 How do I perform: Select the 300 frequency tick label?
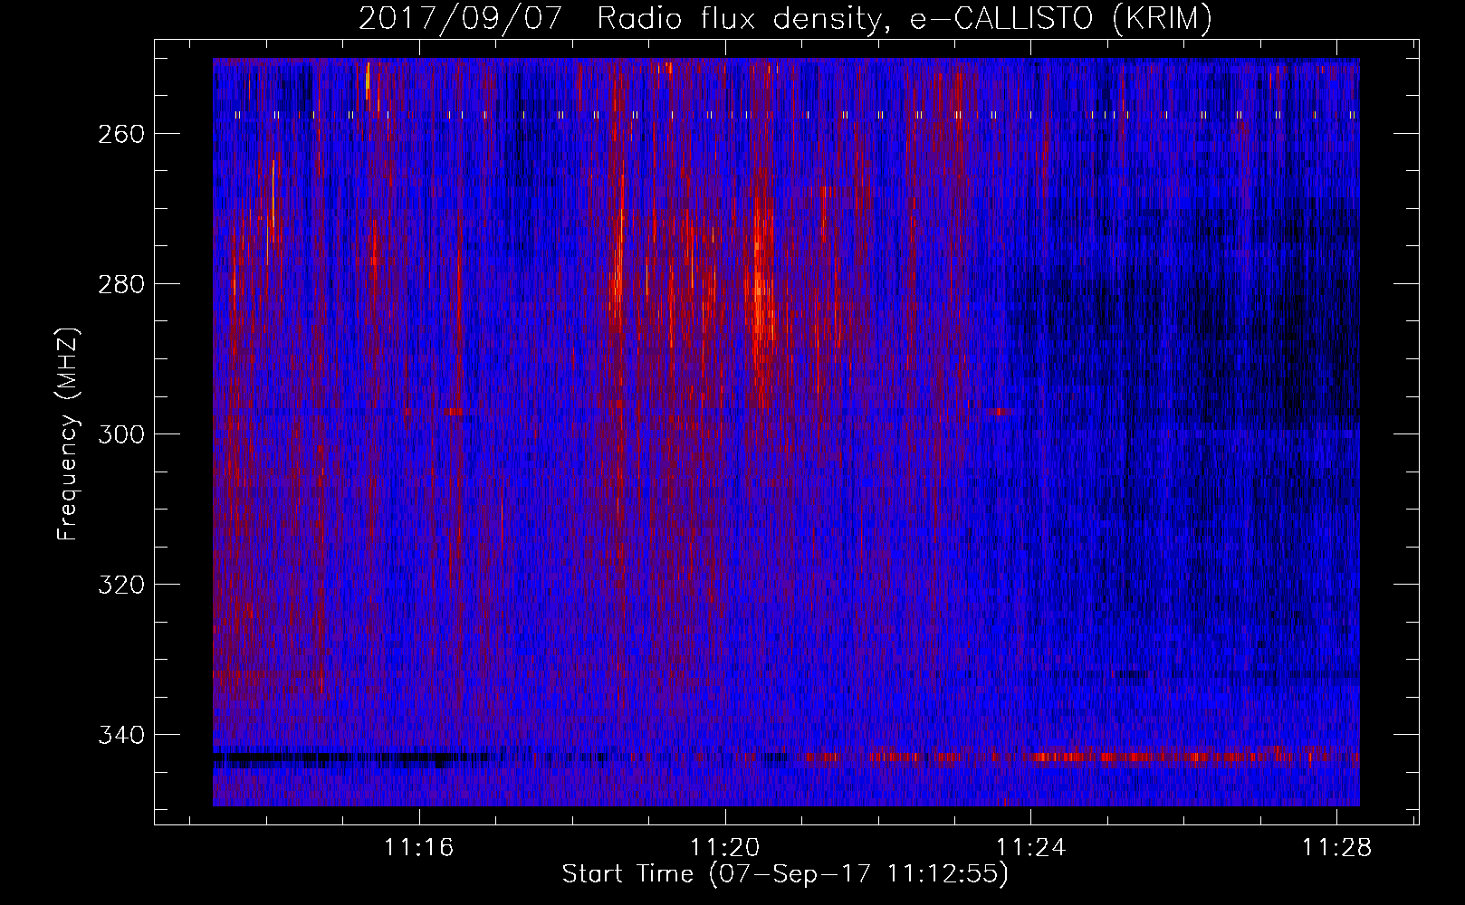point(121,434)
